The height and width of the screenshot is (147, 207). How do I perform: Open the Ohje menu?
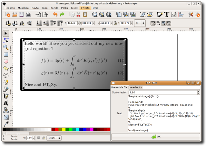click(x=95, y=8)
